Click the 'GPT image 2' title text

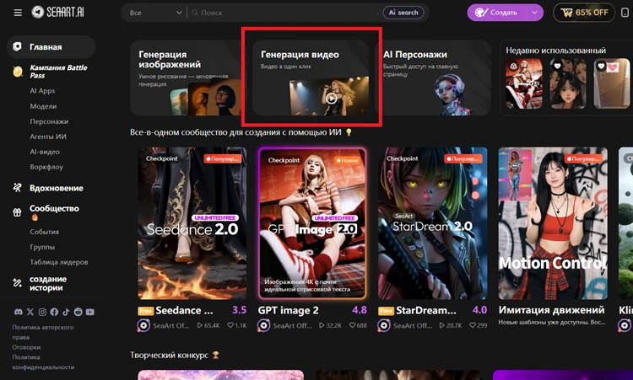tap(289, 310)
